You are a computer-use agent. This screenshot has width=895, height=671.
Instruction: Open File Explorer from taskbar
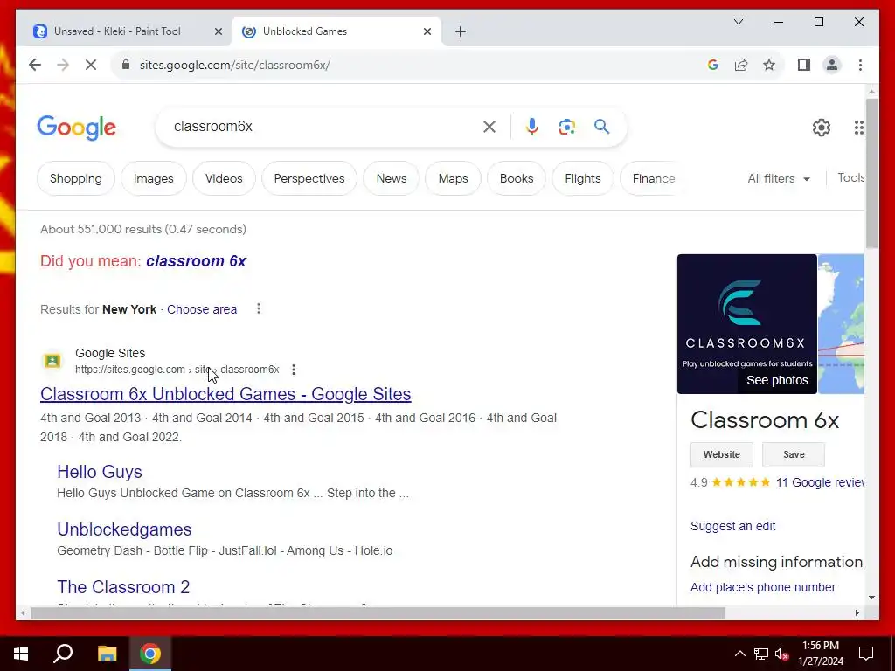pyautogui.click(x=107, y=654)
